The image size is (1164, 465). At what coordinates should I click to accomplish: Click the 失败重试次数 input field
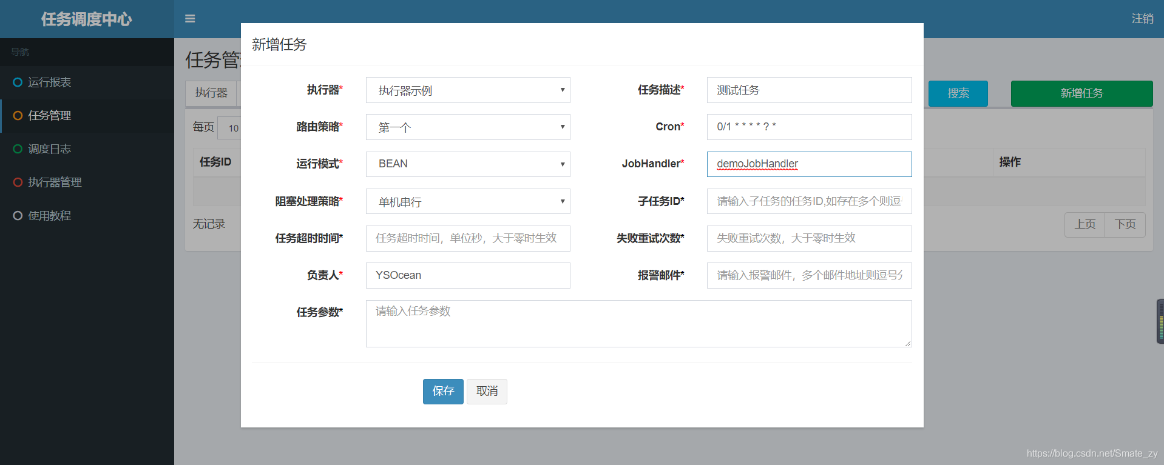tap(809, 238)
